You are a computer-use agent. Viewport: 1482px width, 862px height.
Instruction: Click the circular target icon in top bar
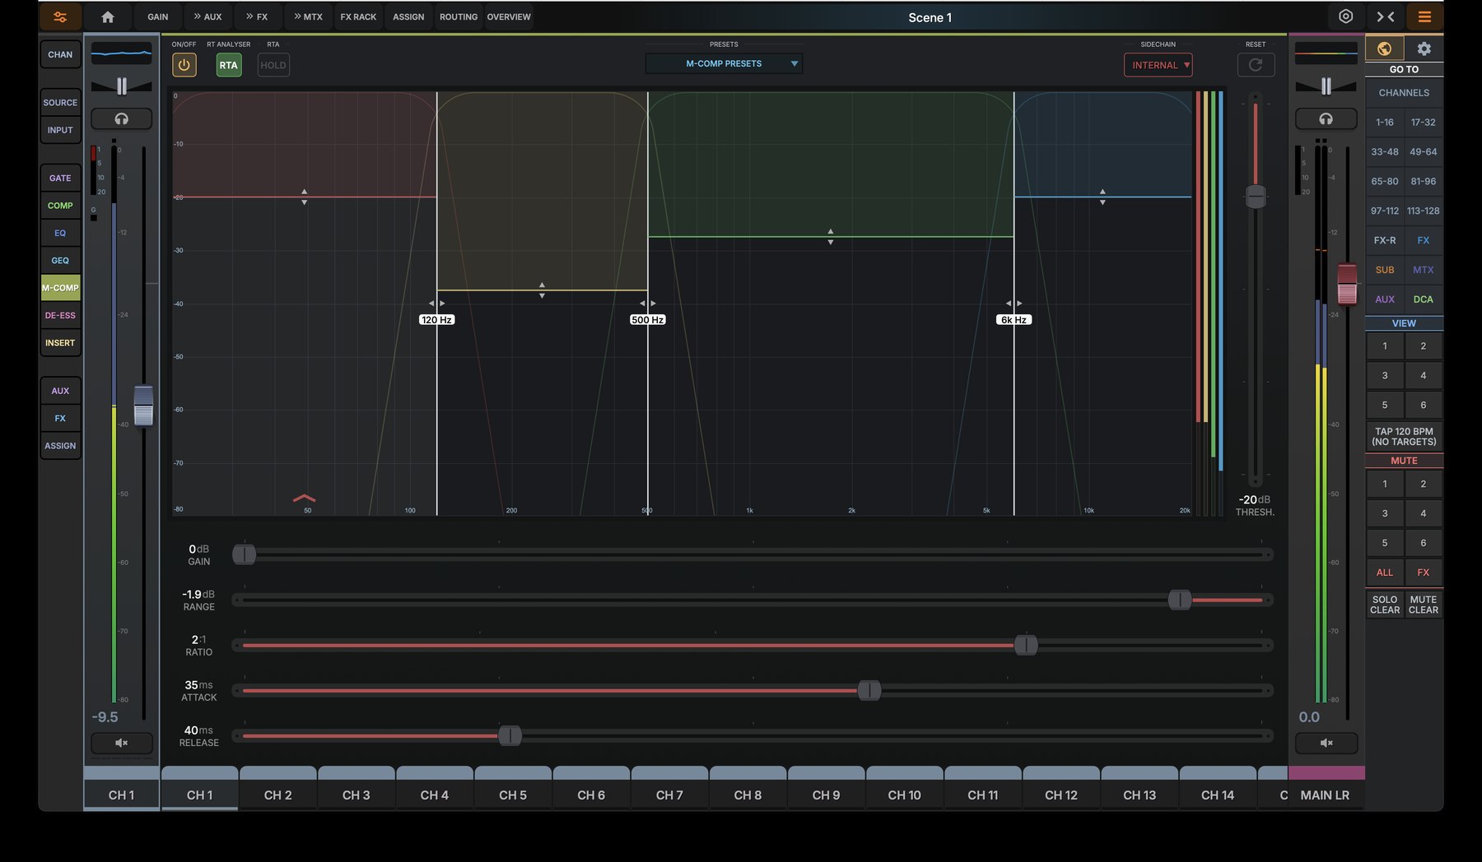click(1345, 16)
